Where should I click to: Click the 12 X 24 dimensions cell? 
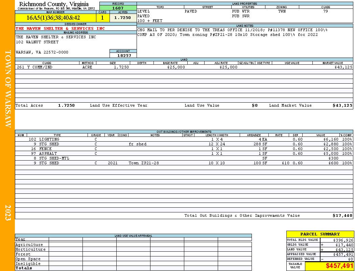coord(217,144)
